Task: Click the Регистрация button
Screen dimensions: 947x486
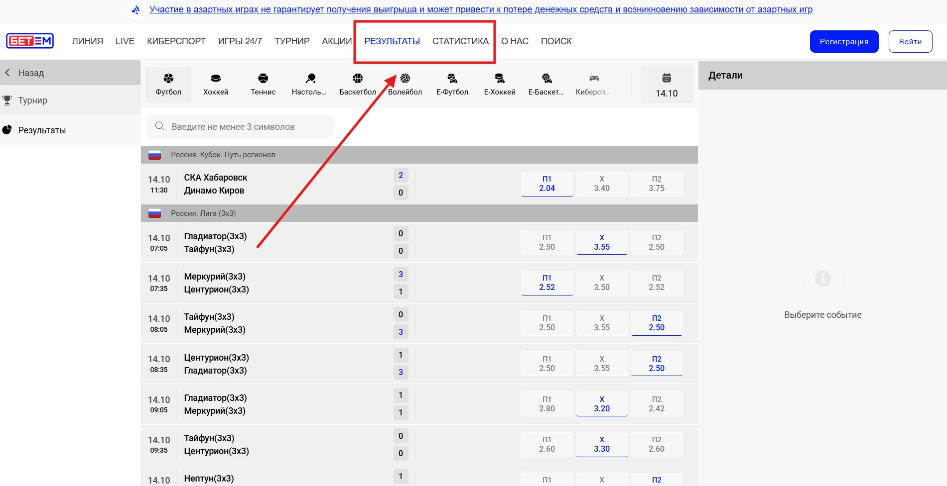Action: (x=844, y=41)
